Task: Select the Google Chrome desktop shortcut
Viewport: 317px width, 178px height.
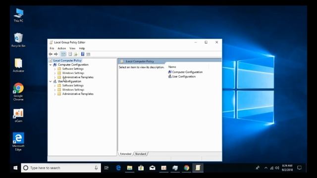Action: coord(18,91)
